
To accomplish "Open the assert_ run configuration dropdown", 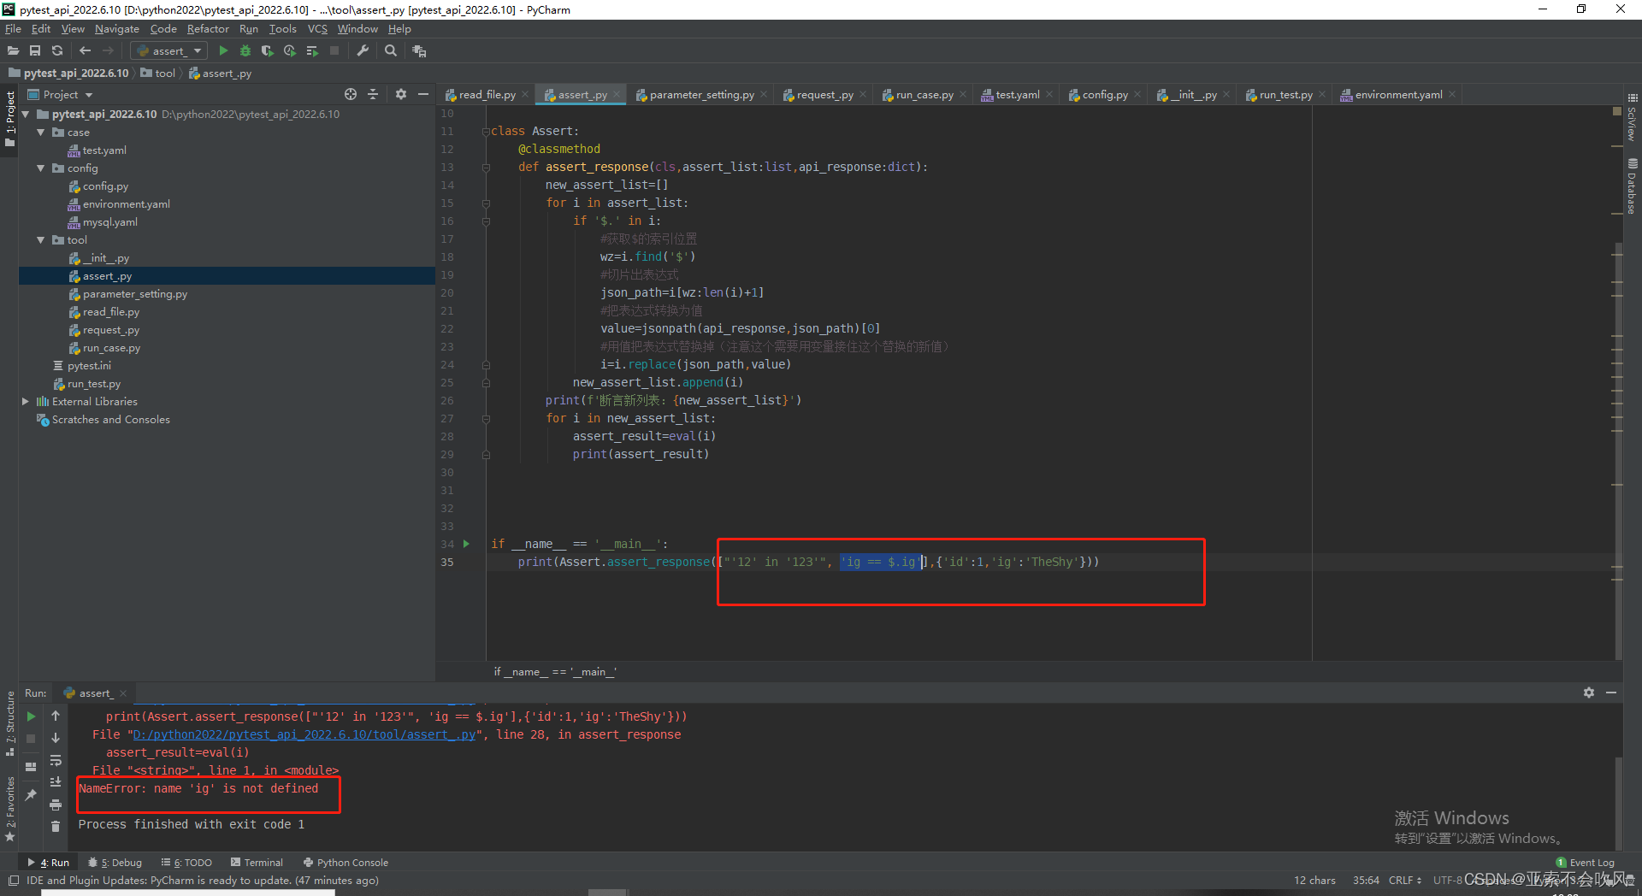I will [168, 51].
